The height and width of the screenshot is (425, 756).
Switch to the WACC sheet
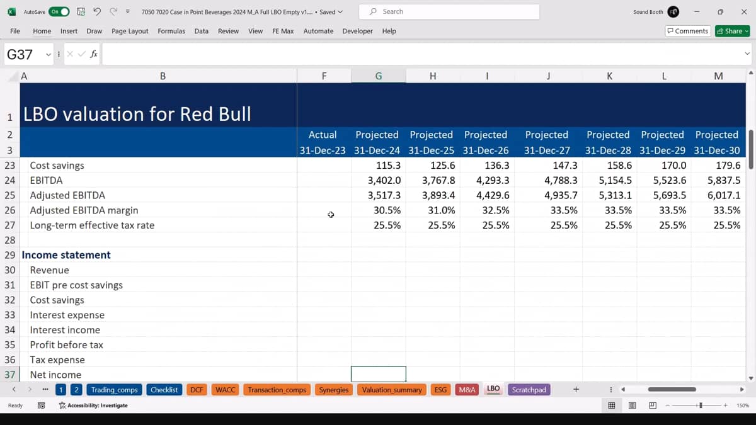point(225,390)
